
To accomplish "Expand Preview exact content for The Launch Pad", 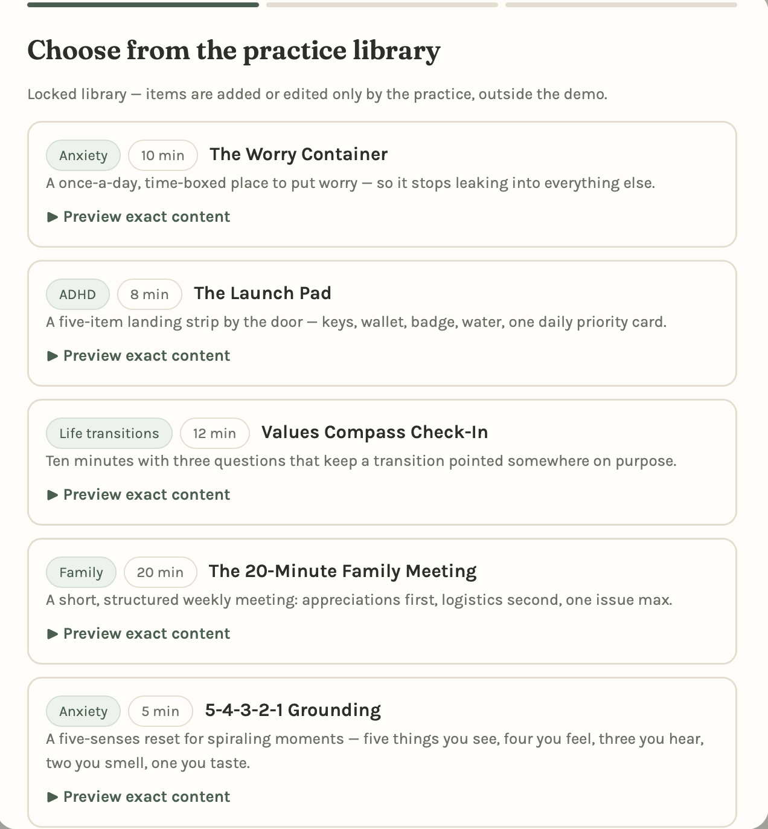I will coord(138,356).
